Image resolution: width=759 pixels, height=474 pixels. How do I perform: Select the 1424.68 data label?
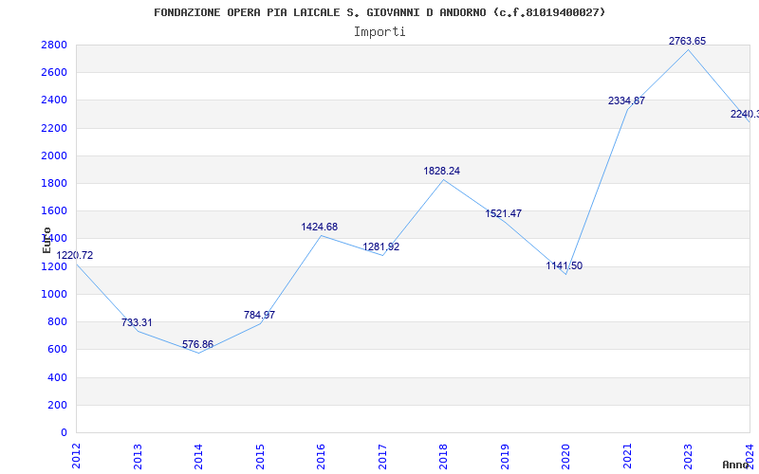tap(320, 227)
